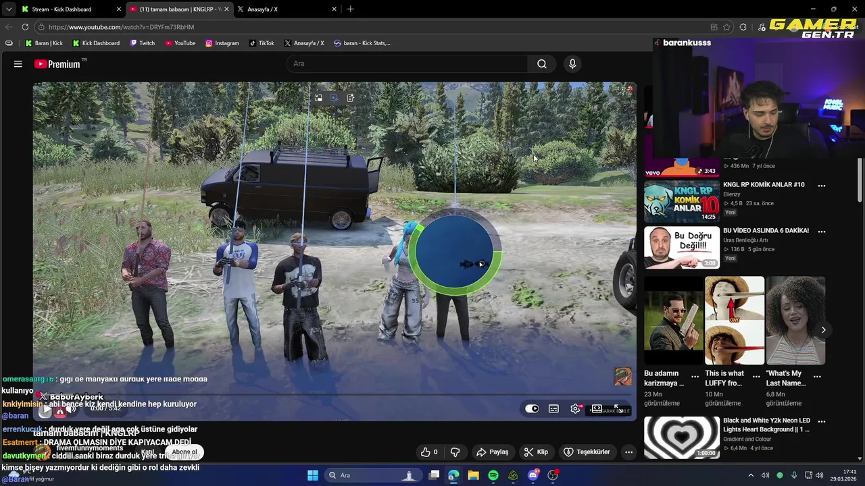
Task: Open baran - Kick Stats bookmark
Action: click(x=362, y=43)
